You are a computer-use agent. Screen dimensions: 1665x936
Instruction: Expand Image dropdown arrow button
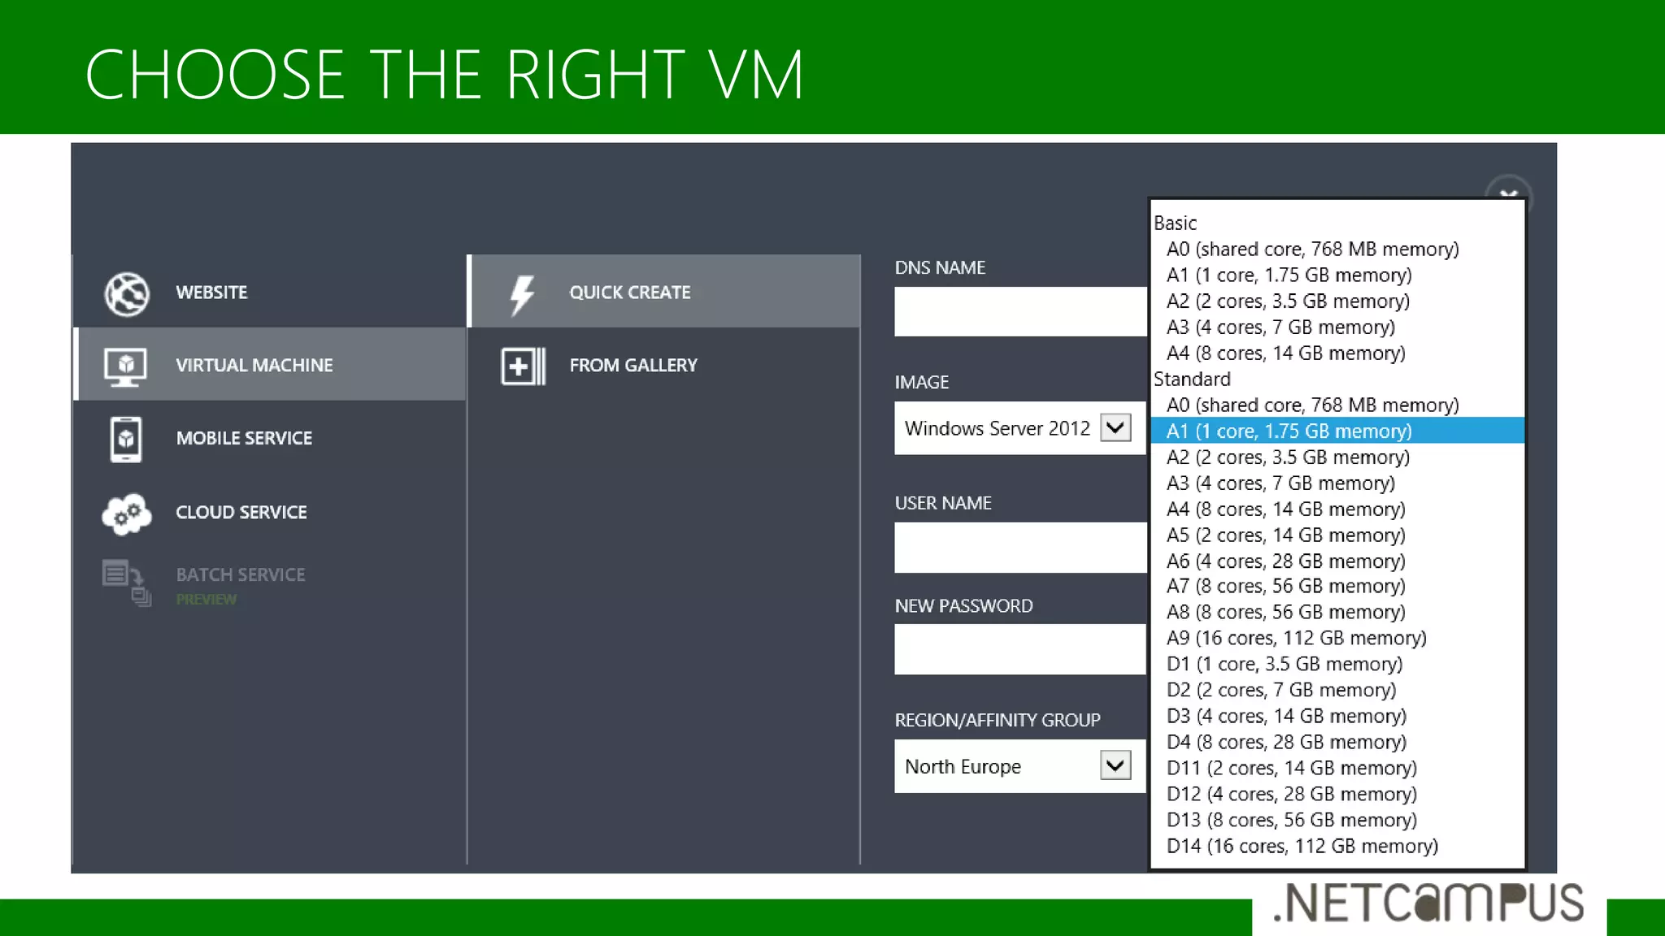point(1115,427)
